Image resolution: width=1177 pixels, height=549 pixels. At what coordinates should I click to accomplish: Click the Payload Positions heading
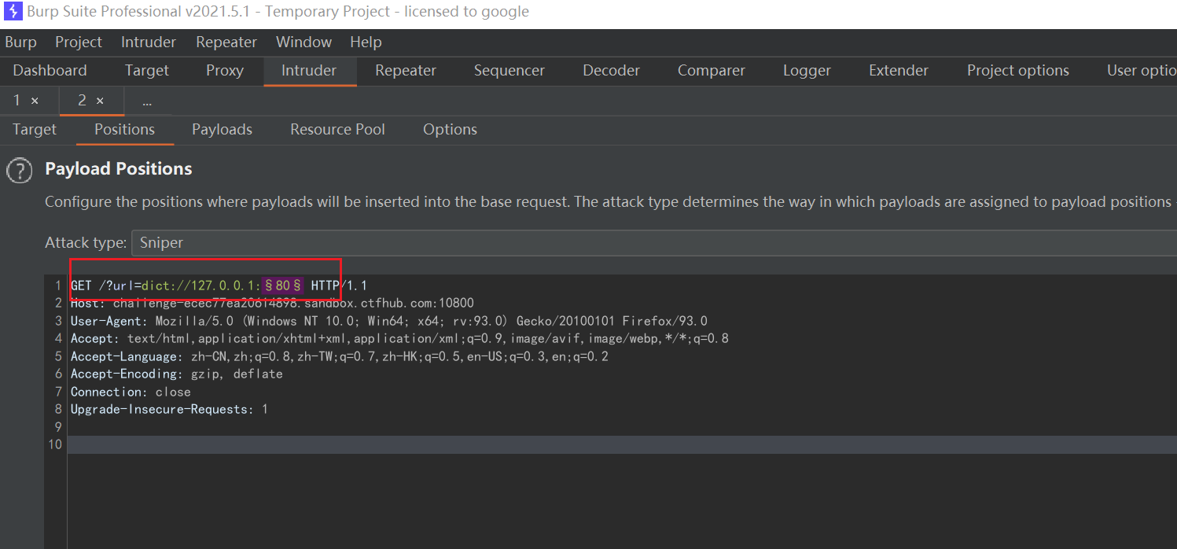(119, 169)
